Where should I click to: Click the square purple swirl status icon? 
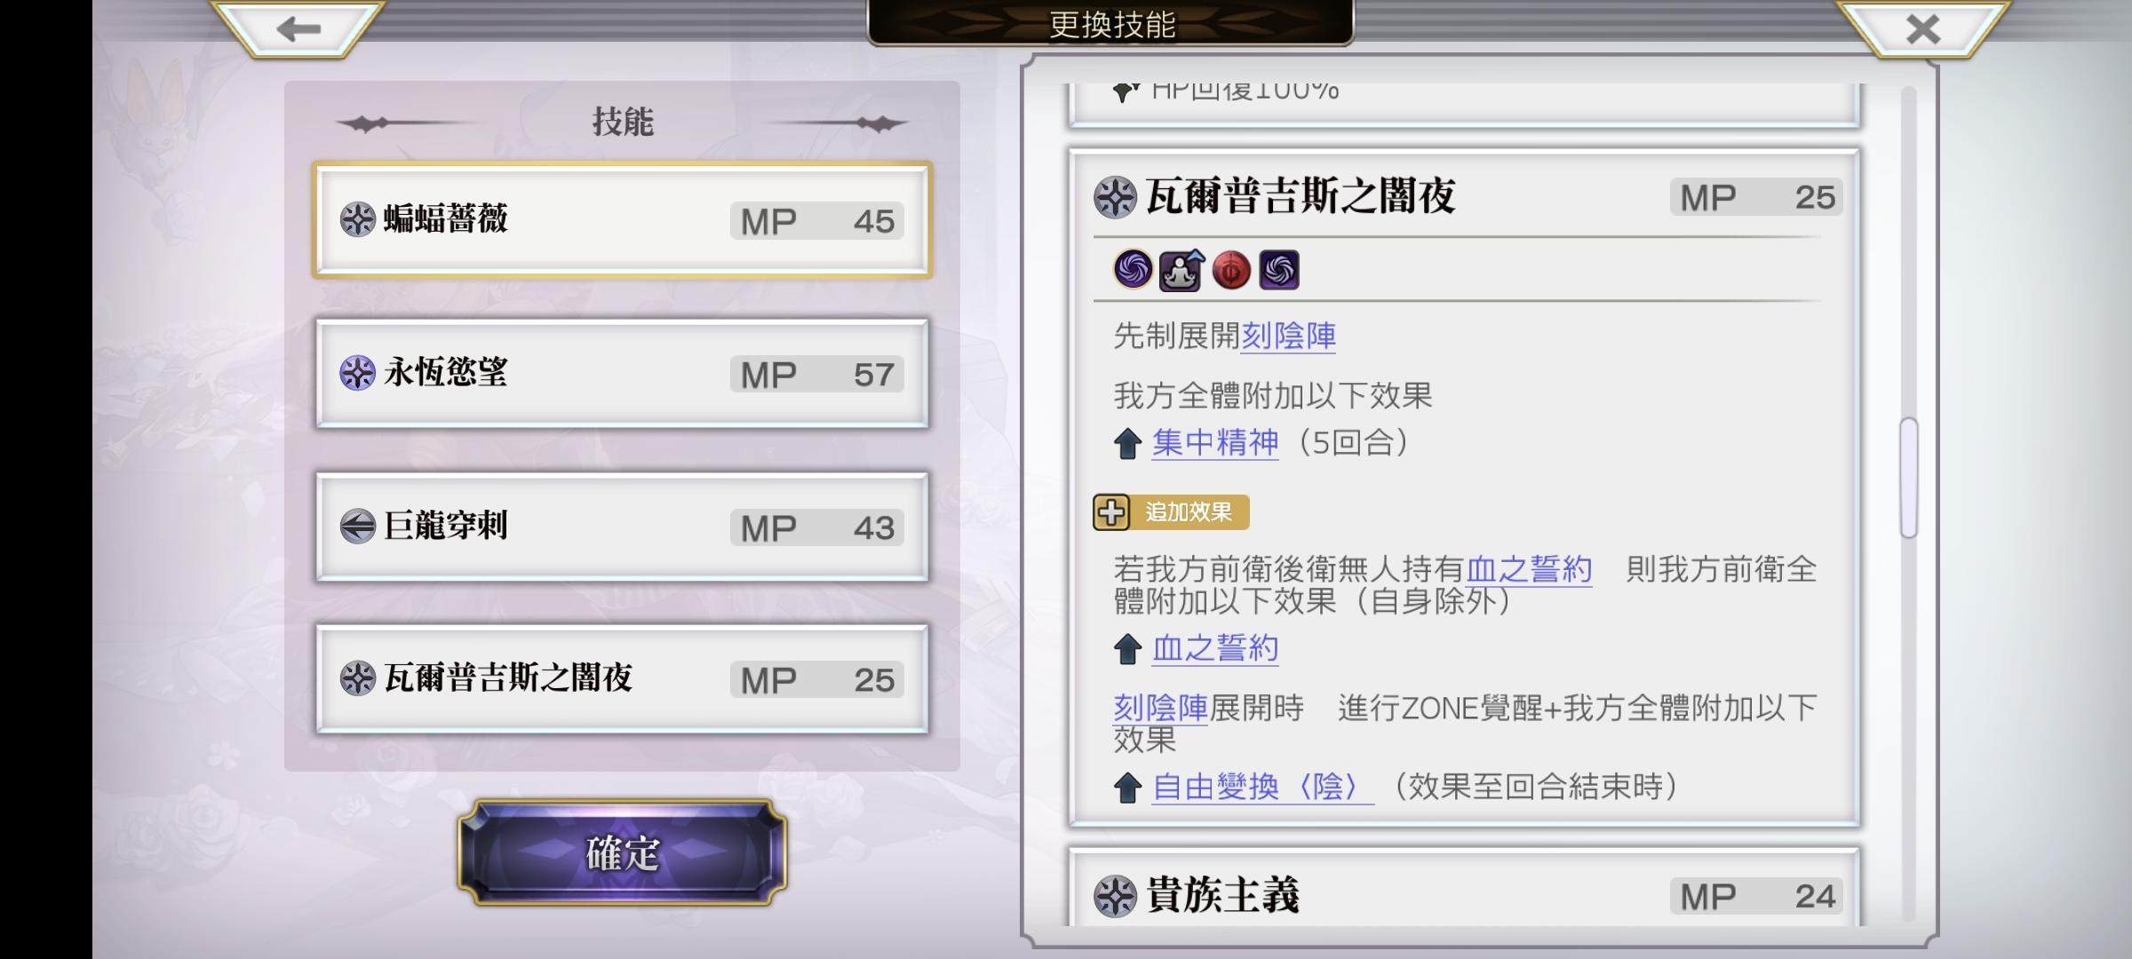coord(1279,269)
